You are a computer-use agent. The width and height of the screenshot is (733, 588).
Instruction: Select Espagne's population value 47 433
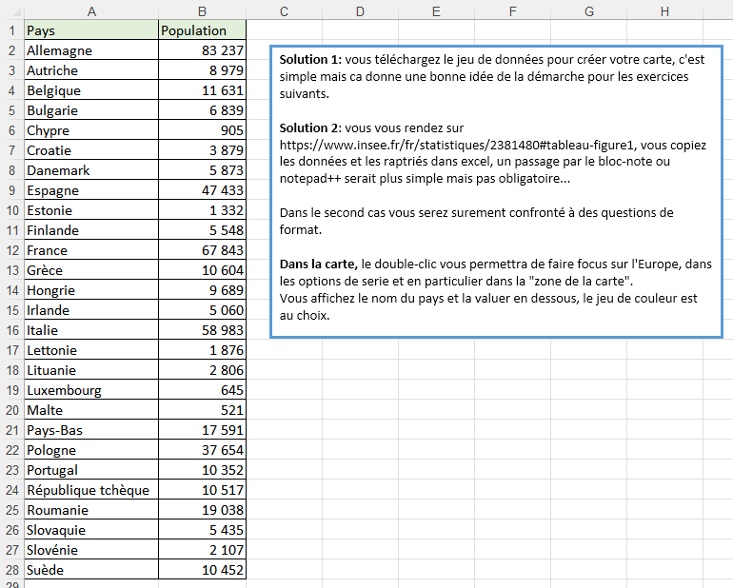point(202,190)
